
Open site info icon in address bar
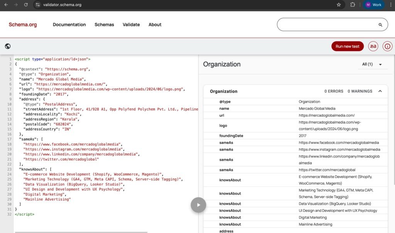click(37, 5)
